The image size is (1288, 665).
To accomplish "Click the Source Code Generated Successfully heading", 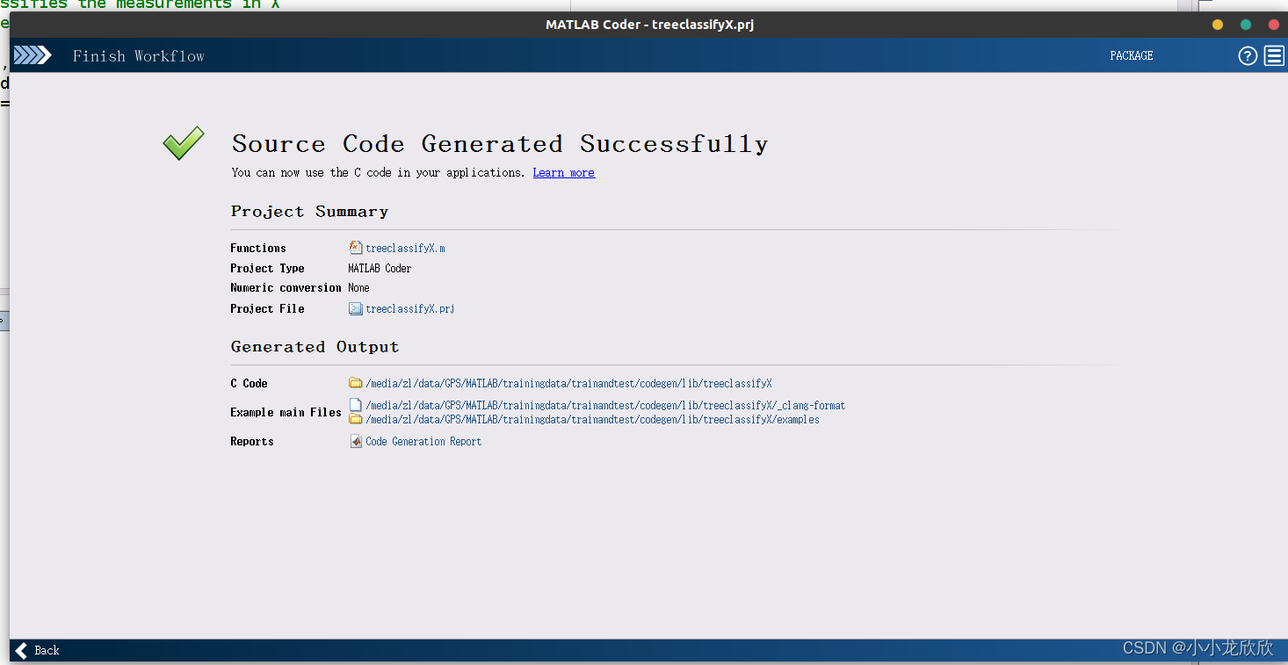I will click(x=500, y=144).
